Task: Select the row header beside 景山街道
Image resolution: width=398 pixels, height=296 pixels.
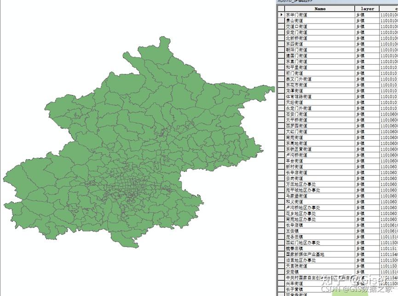Action: click(281, 21)
